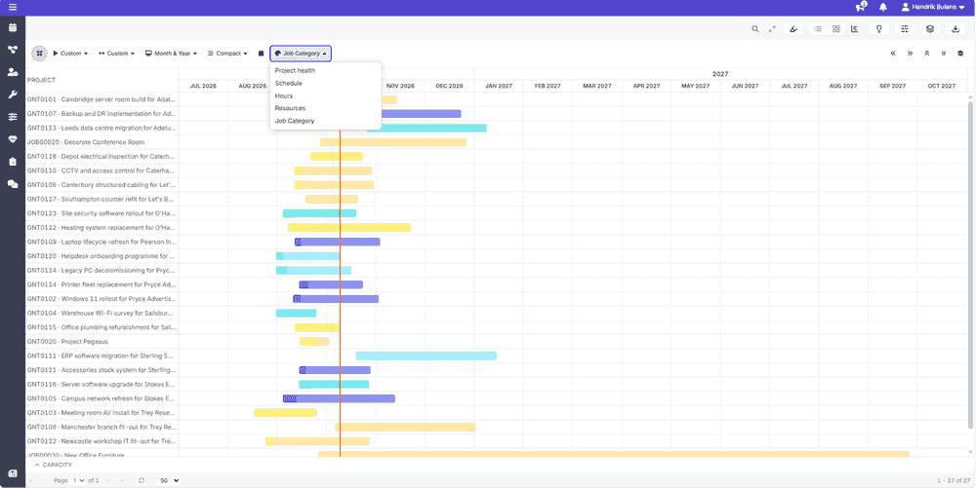Open the page number selector
The height and width of the screenshot is (488, 976).
coord(78,480)
